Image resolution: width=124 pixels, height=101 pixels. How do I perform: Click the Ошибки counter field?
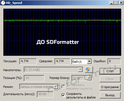click(114, 61)
